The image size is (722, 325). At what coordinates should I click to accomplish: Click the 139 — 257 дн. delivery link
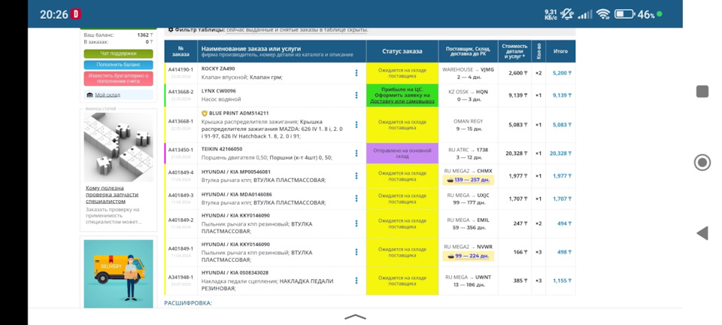click(x=472, y=180)
